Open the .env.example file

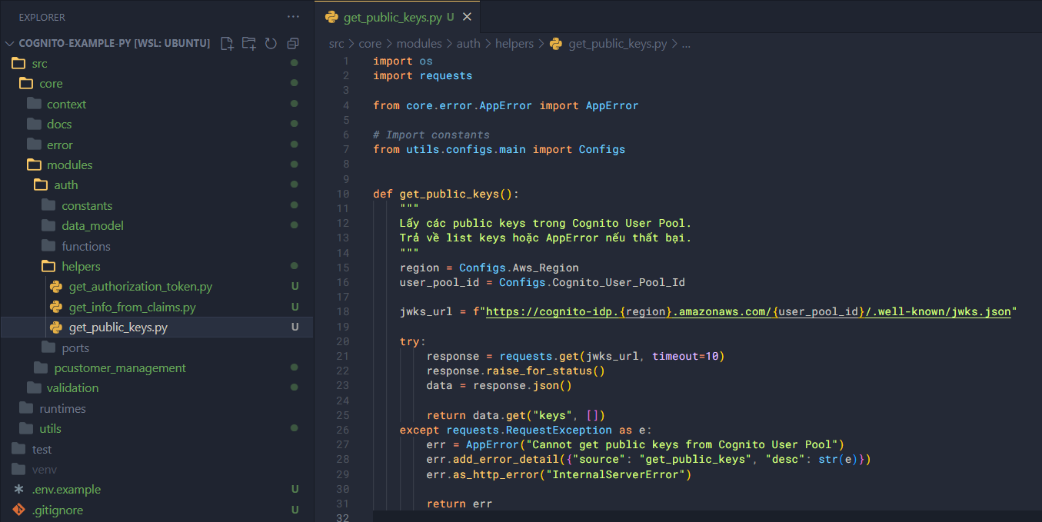coord(66,490)
